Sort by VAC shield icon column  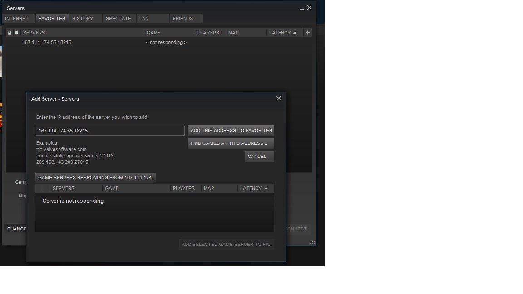click(16, 33)
